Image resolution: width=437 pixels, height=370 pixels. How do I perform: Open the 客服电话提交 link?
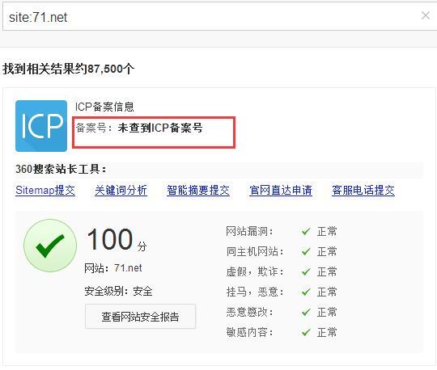[x=363, y=191]
